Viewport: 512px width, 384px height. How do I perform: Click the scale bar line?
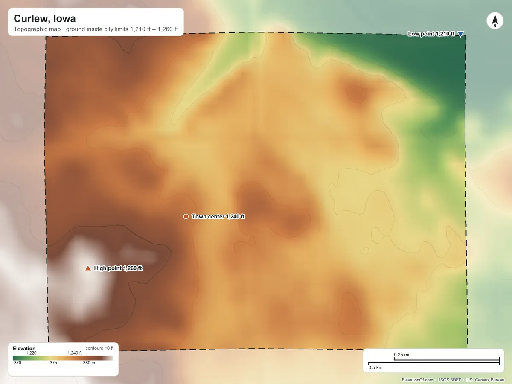coord(434,362)
